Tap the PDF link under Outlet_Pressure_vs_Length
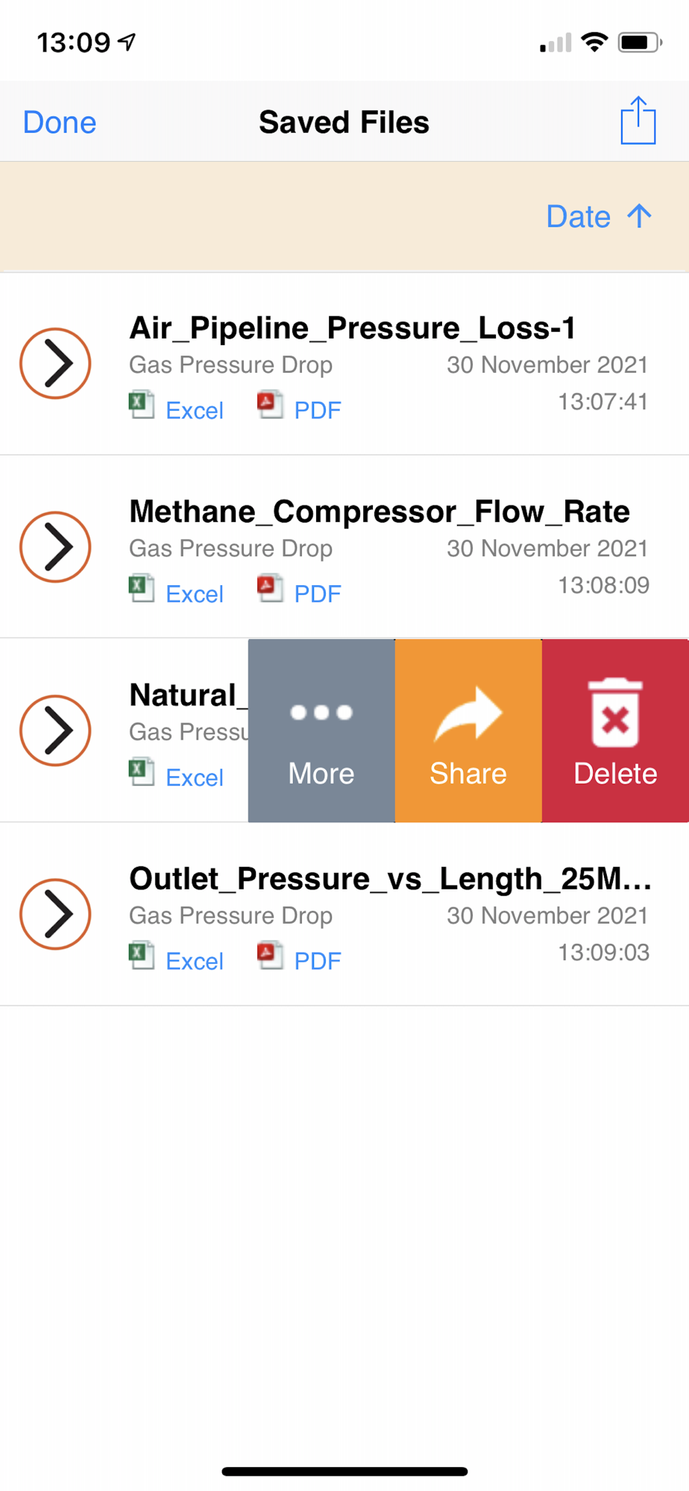The image size is (689, 1491). coord(318,961)
